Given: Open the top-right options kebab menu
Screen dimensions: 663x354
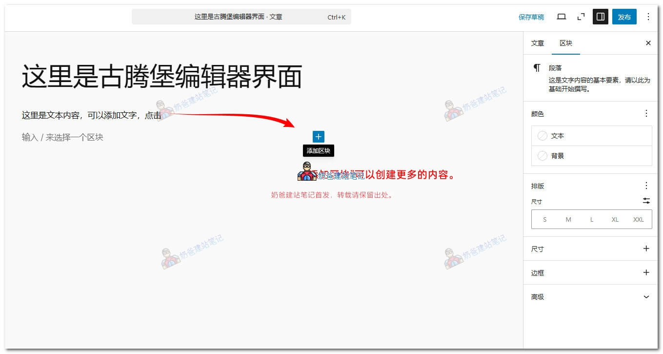Looking at the screenshot, I should 648,17.
